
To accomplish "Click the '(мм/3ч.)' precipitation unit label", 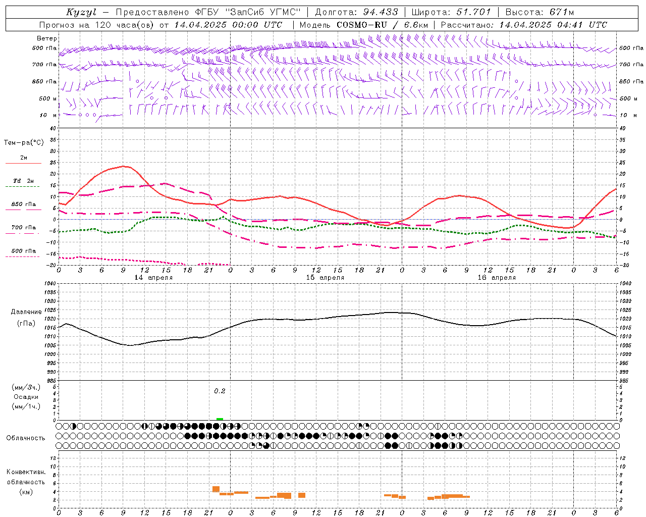I will (x=26, y=388).
